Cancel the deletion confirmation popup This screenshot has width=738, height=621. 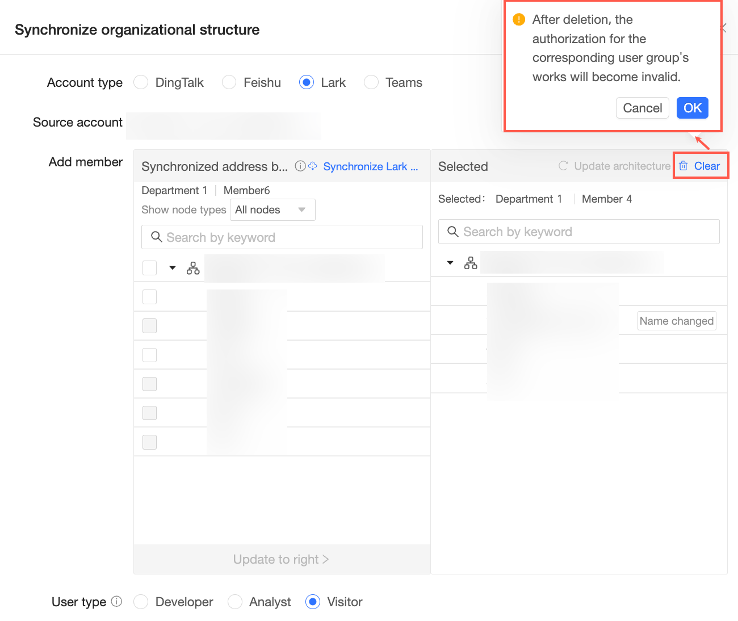[x=643, y=108]
